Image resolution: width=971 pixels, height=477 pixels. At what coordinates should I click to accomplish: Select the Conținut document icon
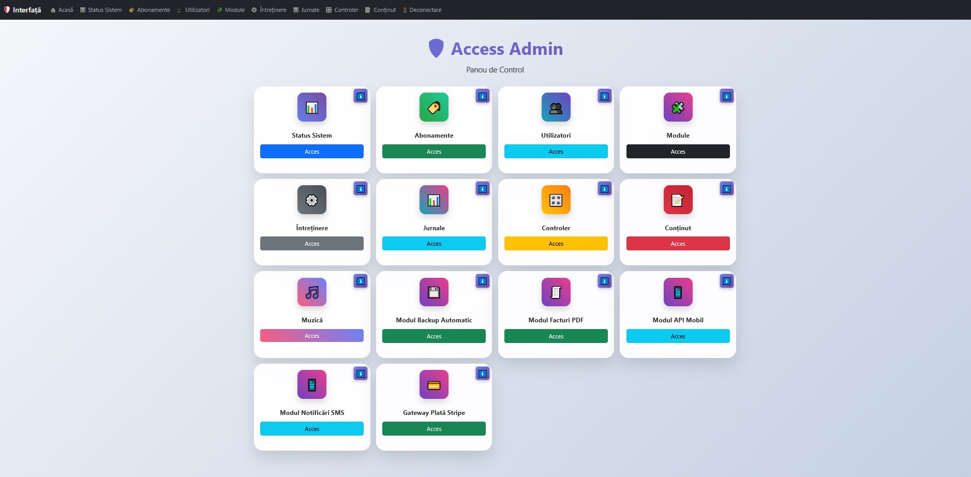678,200
